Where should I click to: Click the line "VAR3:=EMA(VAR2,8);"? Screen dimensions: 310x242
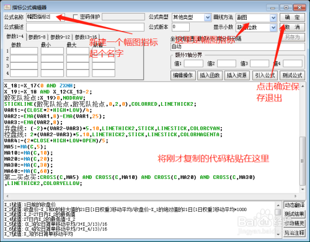pos(33,123)
